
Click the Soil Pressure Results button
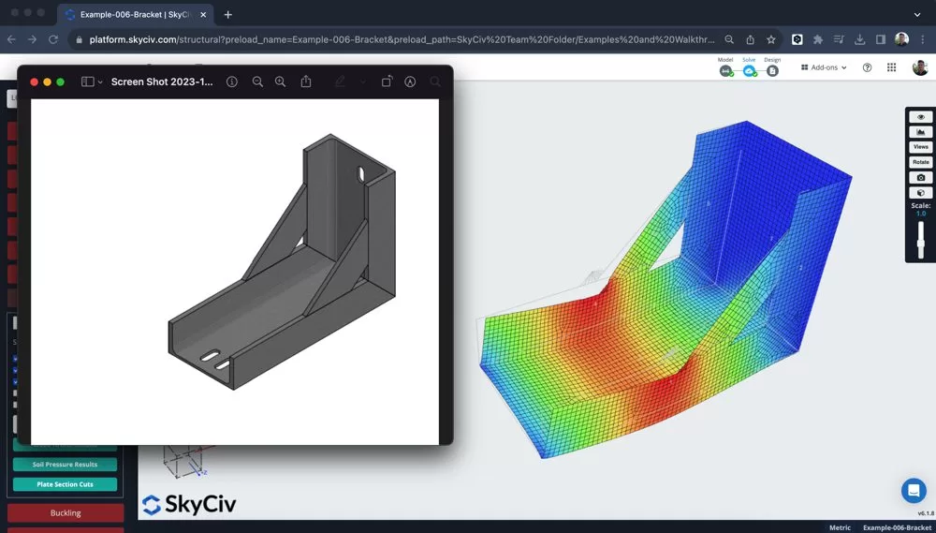[65, 465]
